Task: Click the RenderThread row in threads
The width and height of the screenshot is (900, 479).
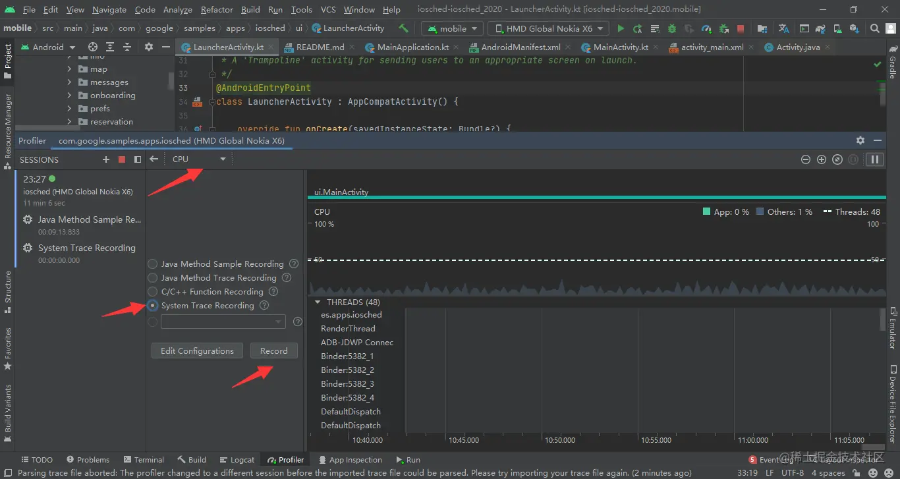Action: (348, 328)
